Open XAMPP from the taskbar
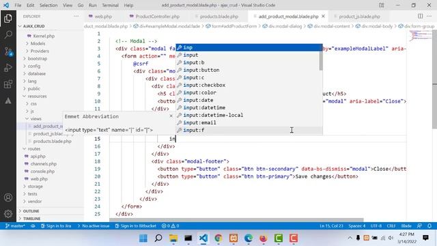 [234, 238]
